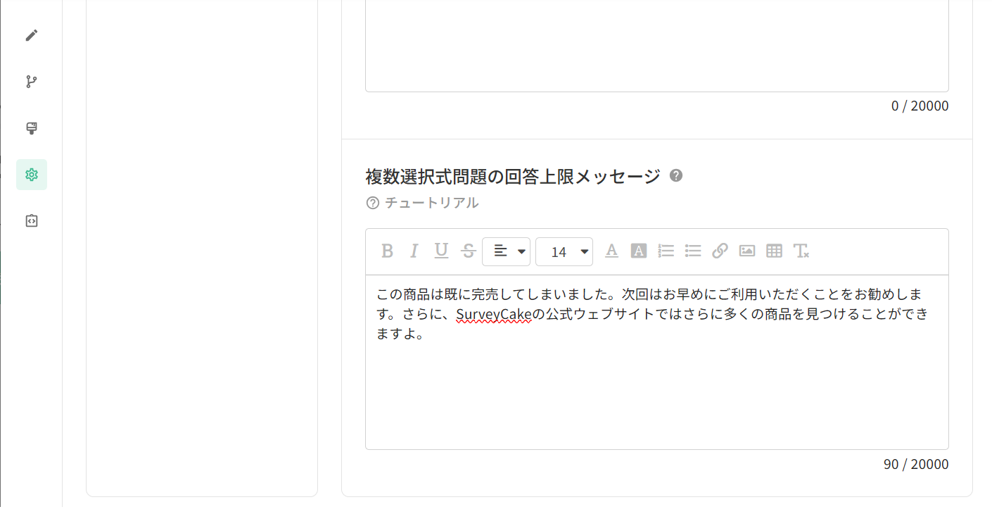992x514 pixels.
Task: Click inside the message text editor body
Action: [657, 362]
